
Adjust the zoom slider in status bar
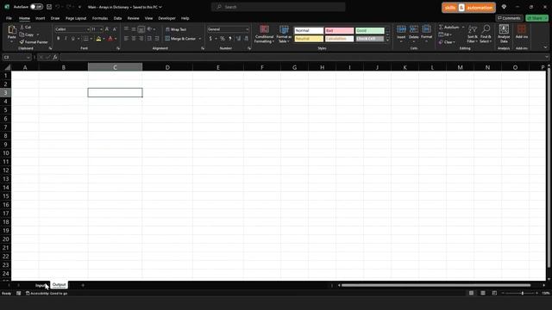tap(523, 293)
